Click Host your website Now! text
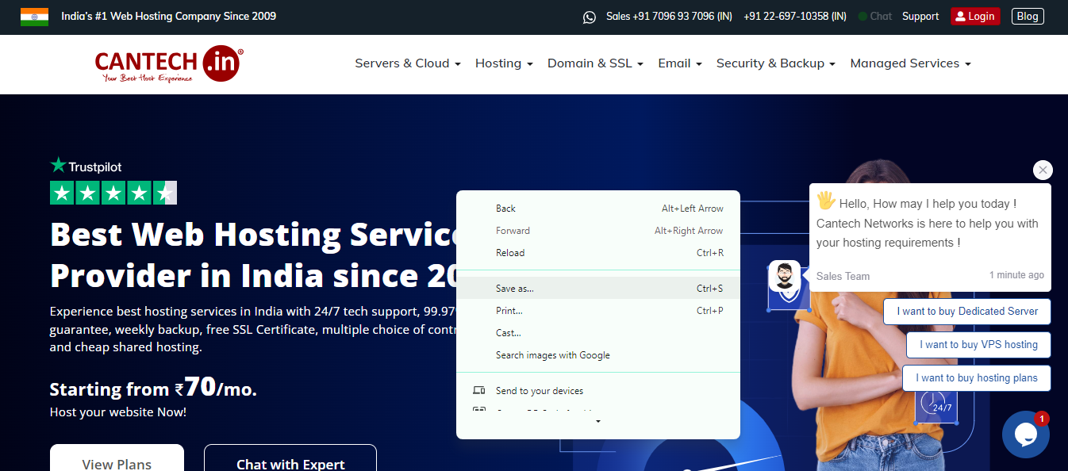1068x471 pixels. click(118, 412)
